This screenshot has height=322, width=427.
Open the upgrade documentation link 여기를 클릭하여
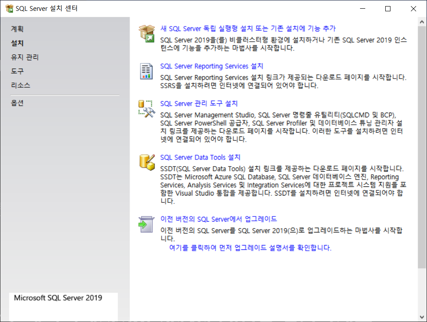(250, 248)
